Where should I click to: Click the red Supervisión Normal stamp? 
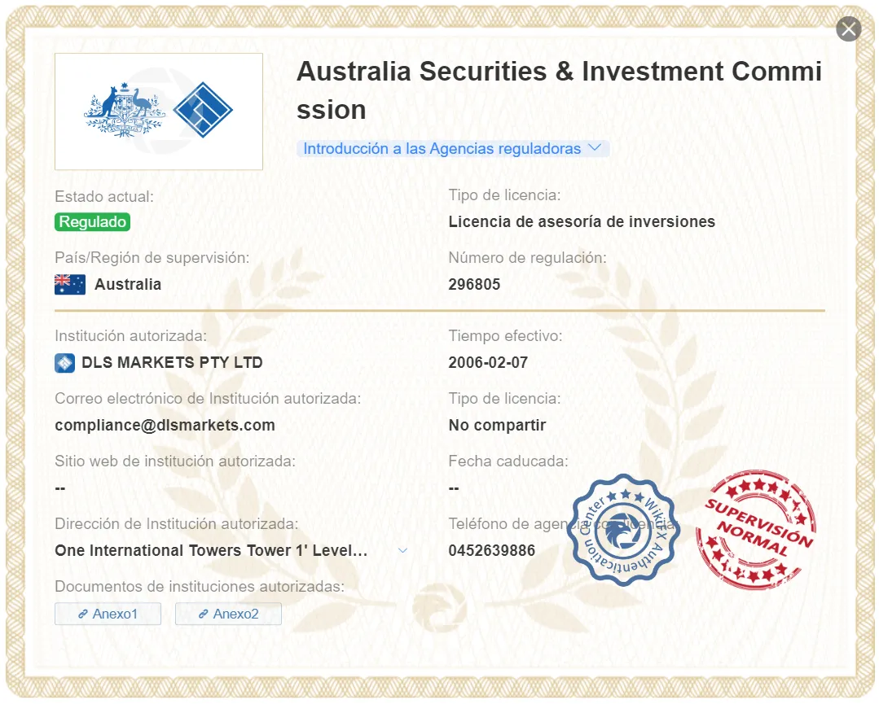point(755,529)
